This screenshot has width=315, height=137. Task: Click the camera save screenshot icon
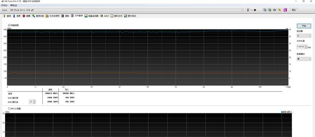click(x=274, y=10)
